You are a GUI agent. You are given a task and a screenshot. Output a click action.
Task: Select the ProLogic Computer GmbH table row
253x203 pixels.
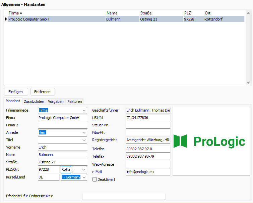124,19
